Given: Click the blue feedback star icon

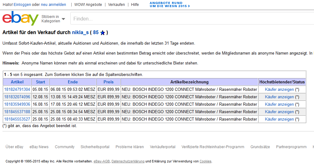Looking at the screenshot, I should (103, 33).
